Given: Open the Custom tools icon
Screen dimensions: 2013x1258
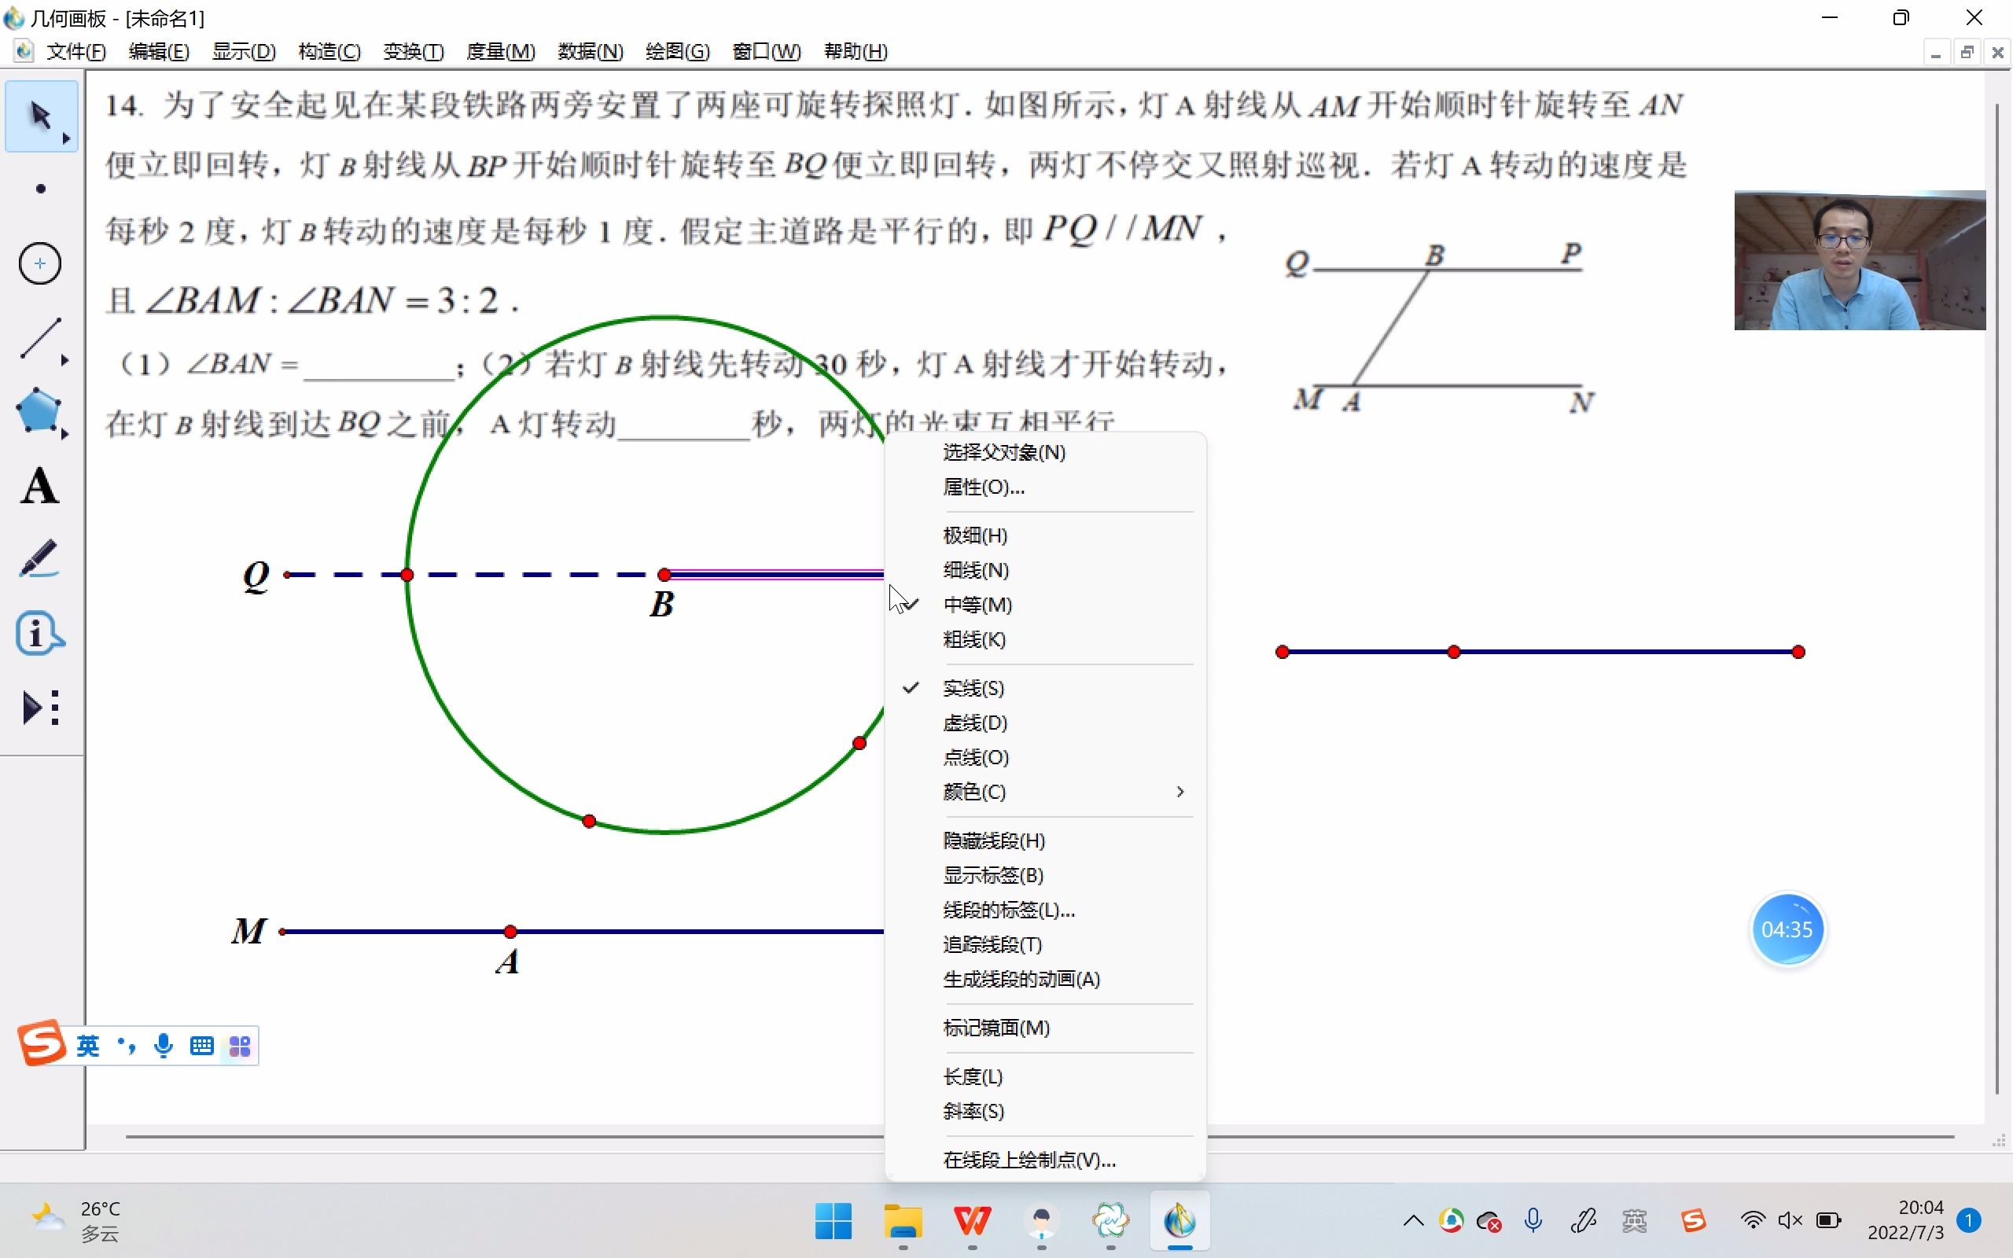Looking at the screenshot, I should (x=40, y=708).
